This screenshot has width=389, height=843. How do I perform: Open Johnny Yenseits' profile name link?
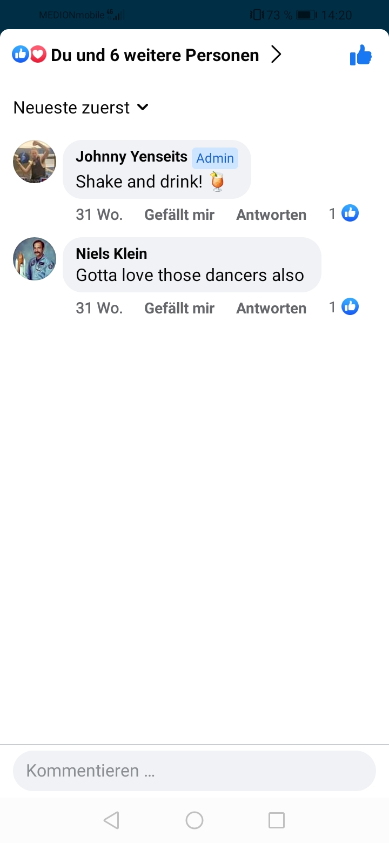[x=131, y=157]
